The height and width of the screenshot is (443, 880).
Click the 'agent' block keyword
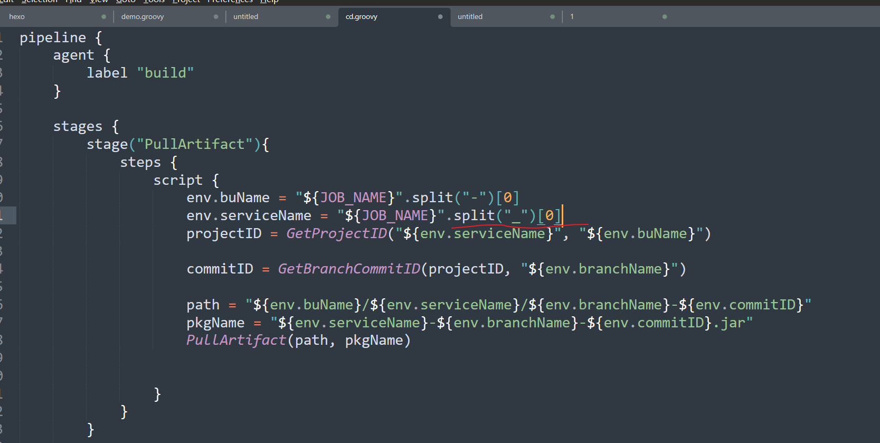pos(73,55)
